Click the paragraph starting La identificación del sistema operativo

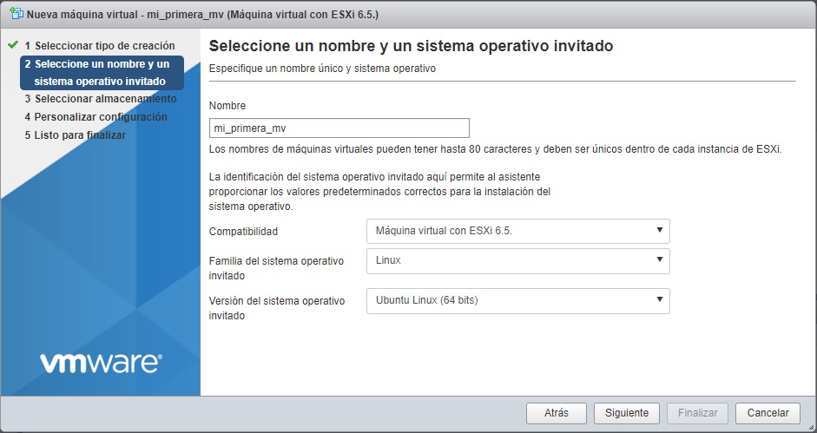(x=379, y=191)
